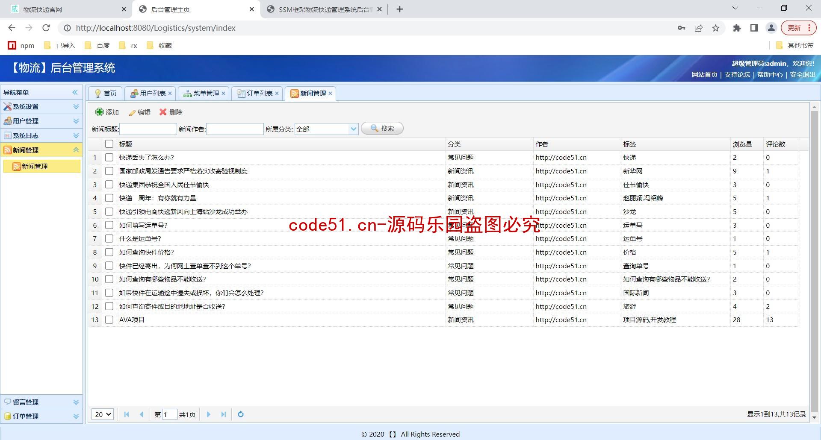Viewport: 821px width, 440px height.
Task: Open the 所属分类 category dropdown
Action: tap(353, 129)
